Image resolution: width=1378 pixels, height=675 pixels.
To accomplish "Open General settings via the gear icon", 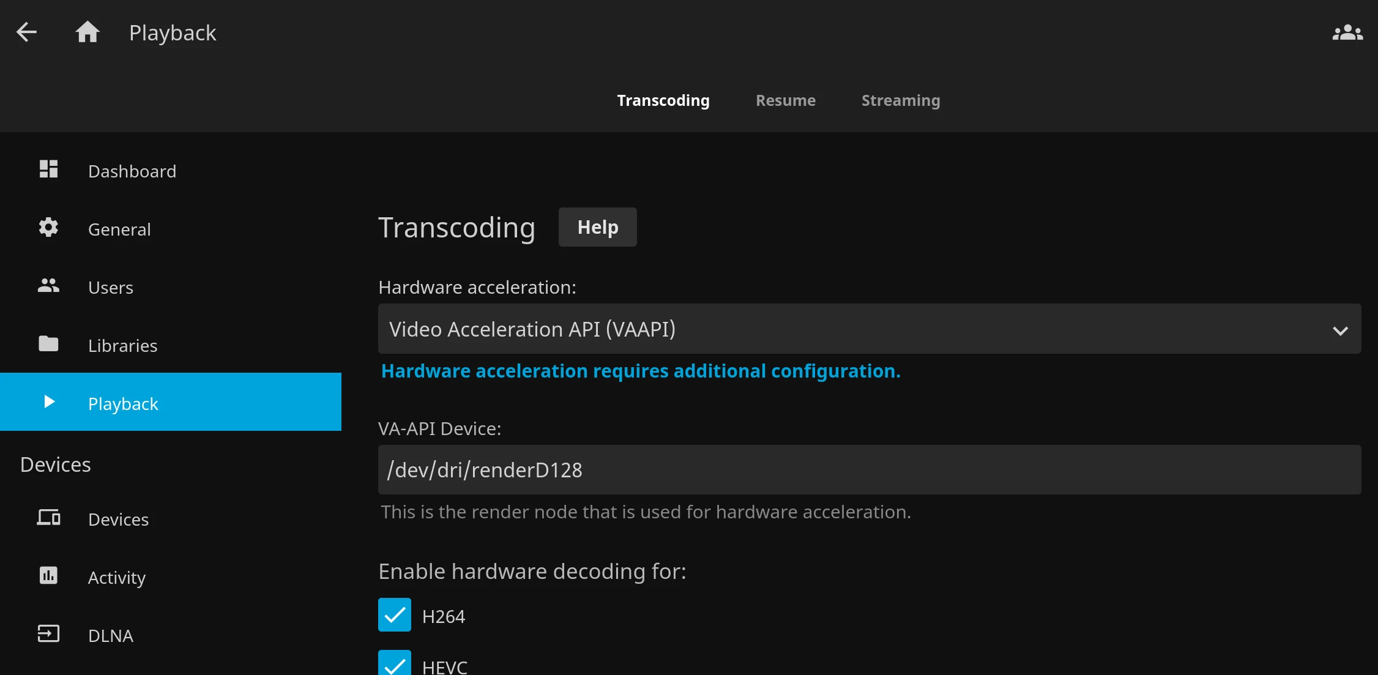I will click(x=48, y=227).
